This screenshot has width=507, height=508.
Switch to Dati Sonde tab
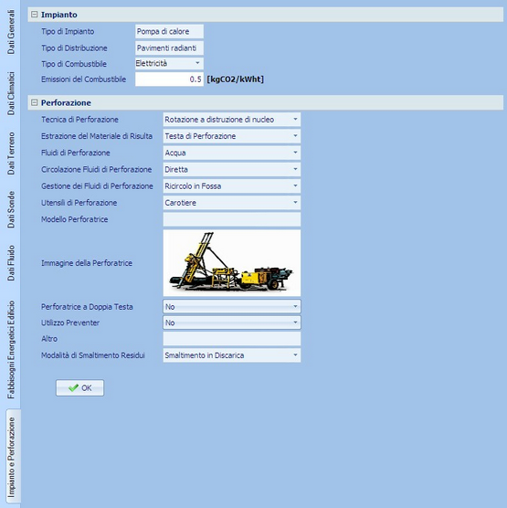click(x=11, y=209)
